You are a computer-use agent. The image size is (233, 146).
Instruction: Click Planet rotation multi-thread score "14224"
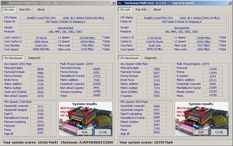(x=213, y=91)
